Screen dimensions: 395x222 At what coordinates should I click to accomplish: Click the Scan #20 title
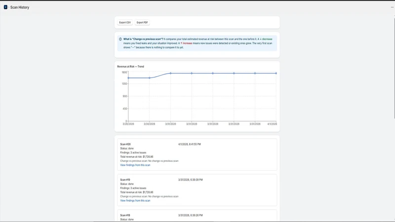(x=125, y=144)
